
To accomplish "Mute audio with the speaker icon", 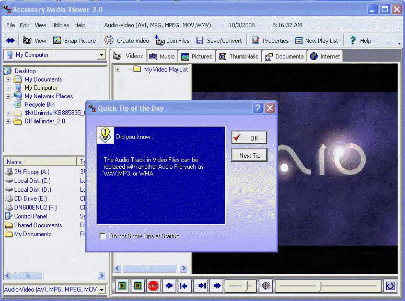I will point(266,286).
